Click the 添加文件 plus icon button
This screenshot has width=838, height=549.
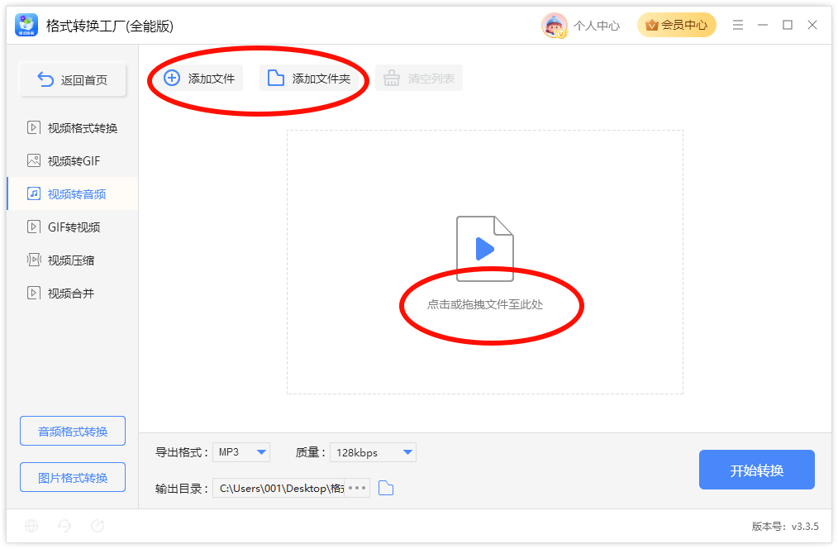tap(199, 78)
